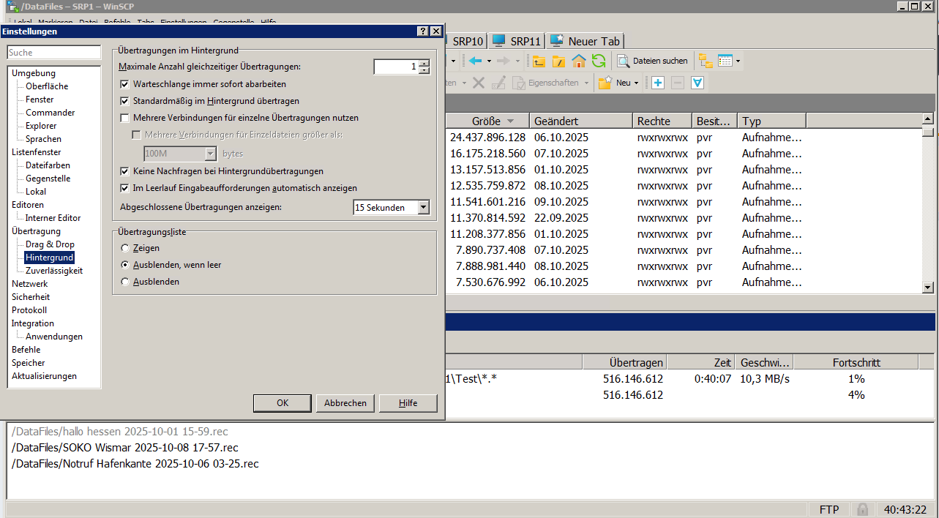The width and height of the screenshot is (939, 518).
Task: Select Drag & Drop in settings tree
Action: point(50,244)
